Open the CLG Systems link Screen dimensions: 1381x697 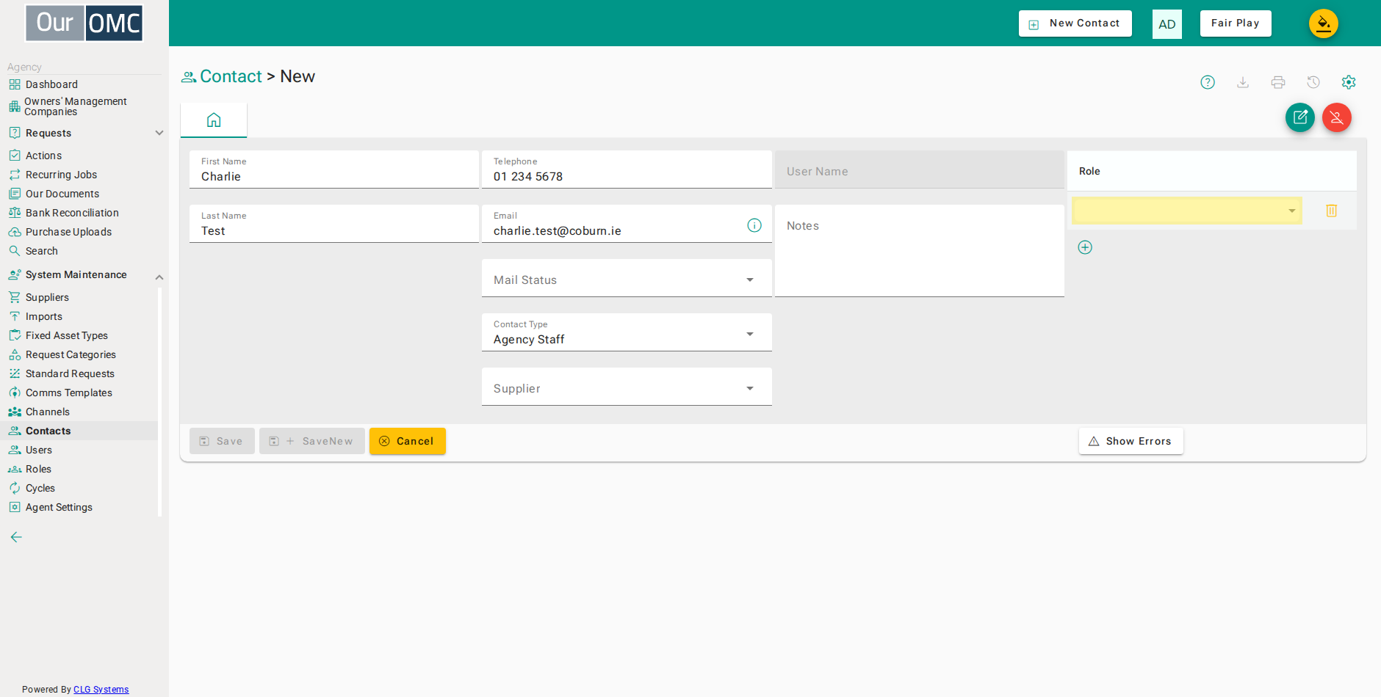tap(101, 690)
